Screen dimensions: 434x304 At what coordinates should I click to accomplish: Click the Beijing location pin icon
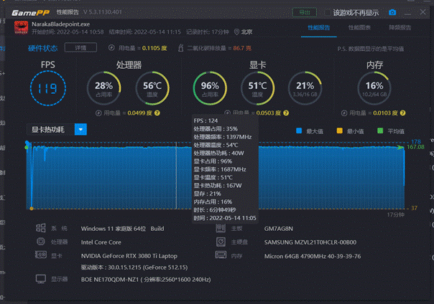(236, 32)
